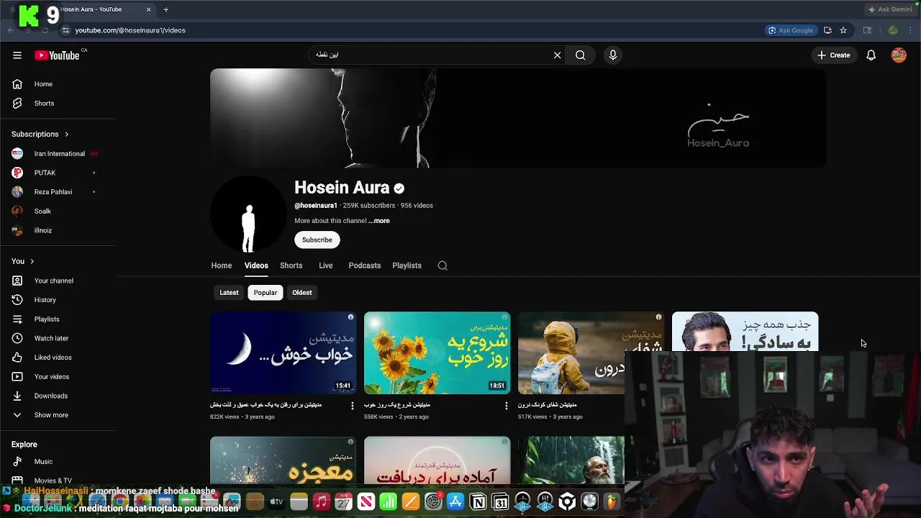The width and height of the screenshot is (921, 518).
Task: Play the 18:51 sunflower video thumbnail
Action: click(437, 353)
